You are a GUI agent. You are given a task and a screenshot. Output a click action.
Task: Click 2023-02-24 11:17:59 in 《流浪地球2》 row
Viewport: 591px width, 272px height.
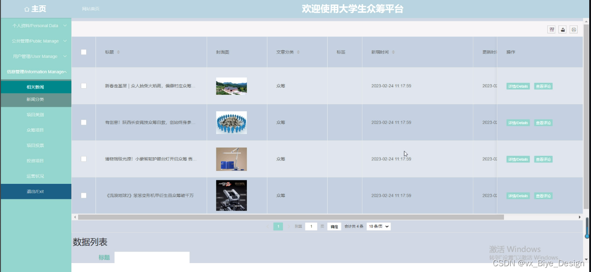(x=391, y=195)
